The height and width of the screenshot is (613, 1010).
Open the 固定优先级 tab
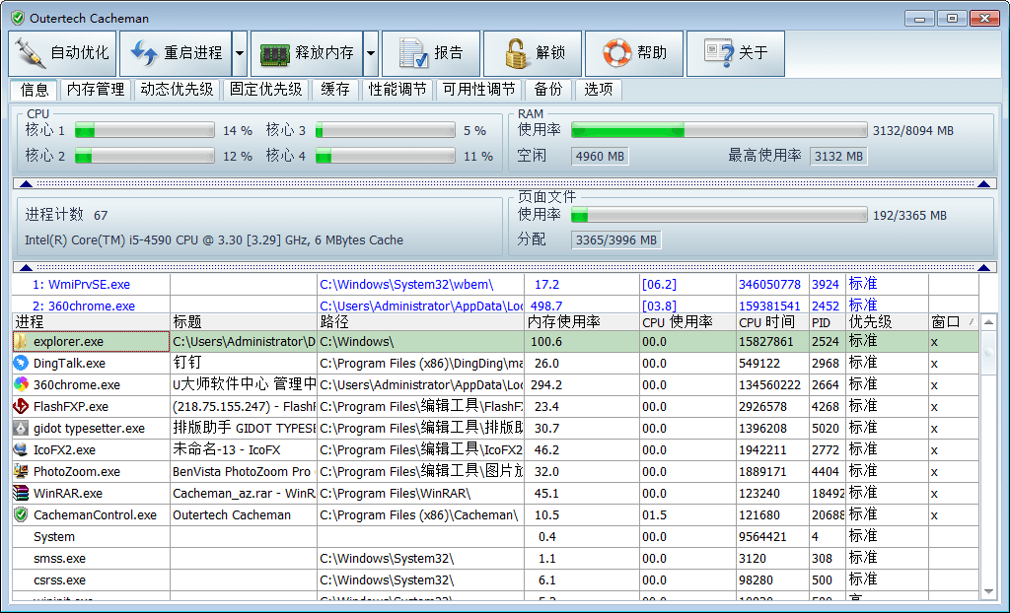(x=266, y=90)
